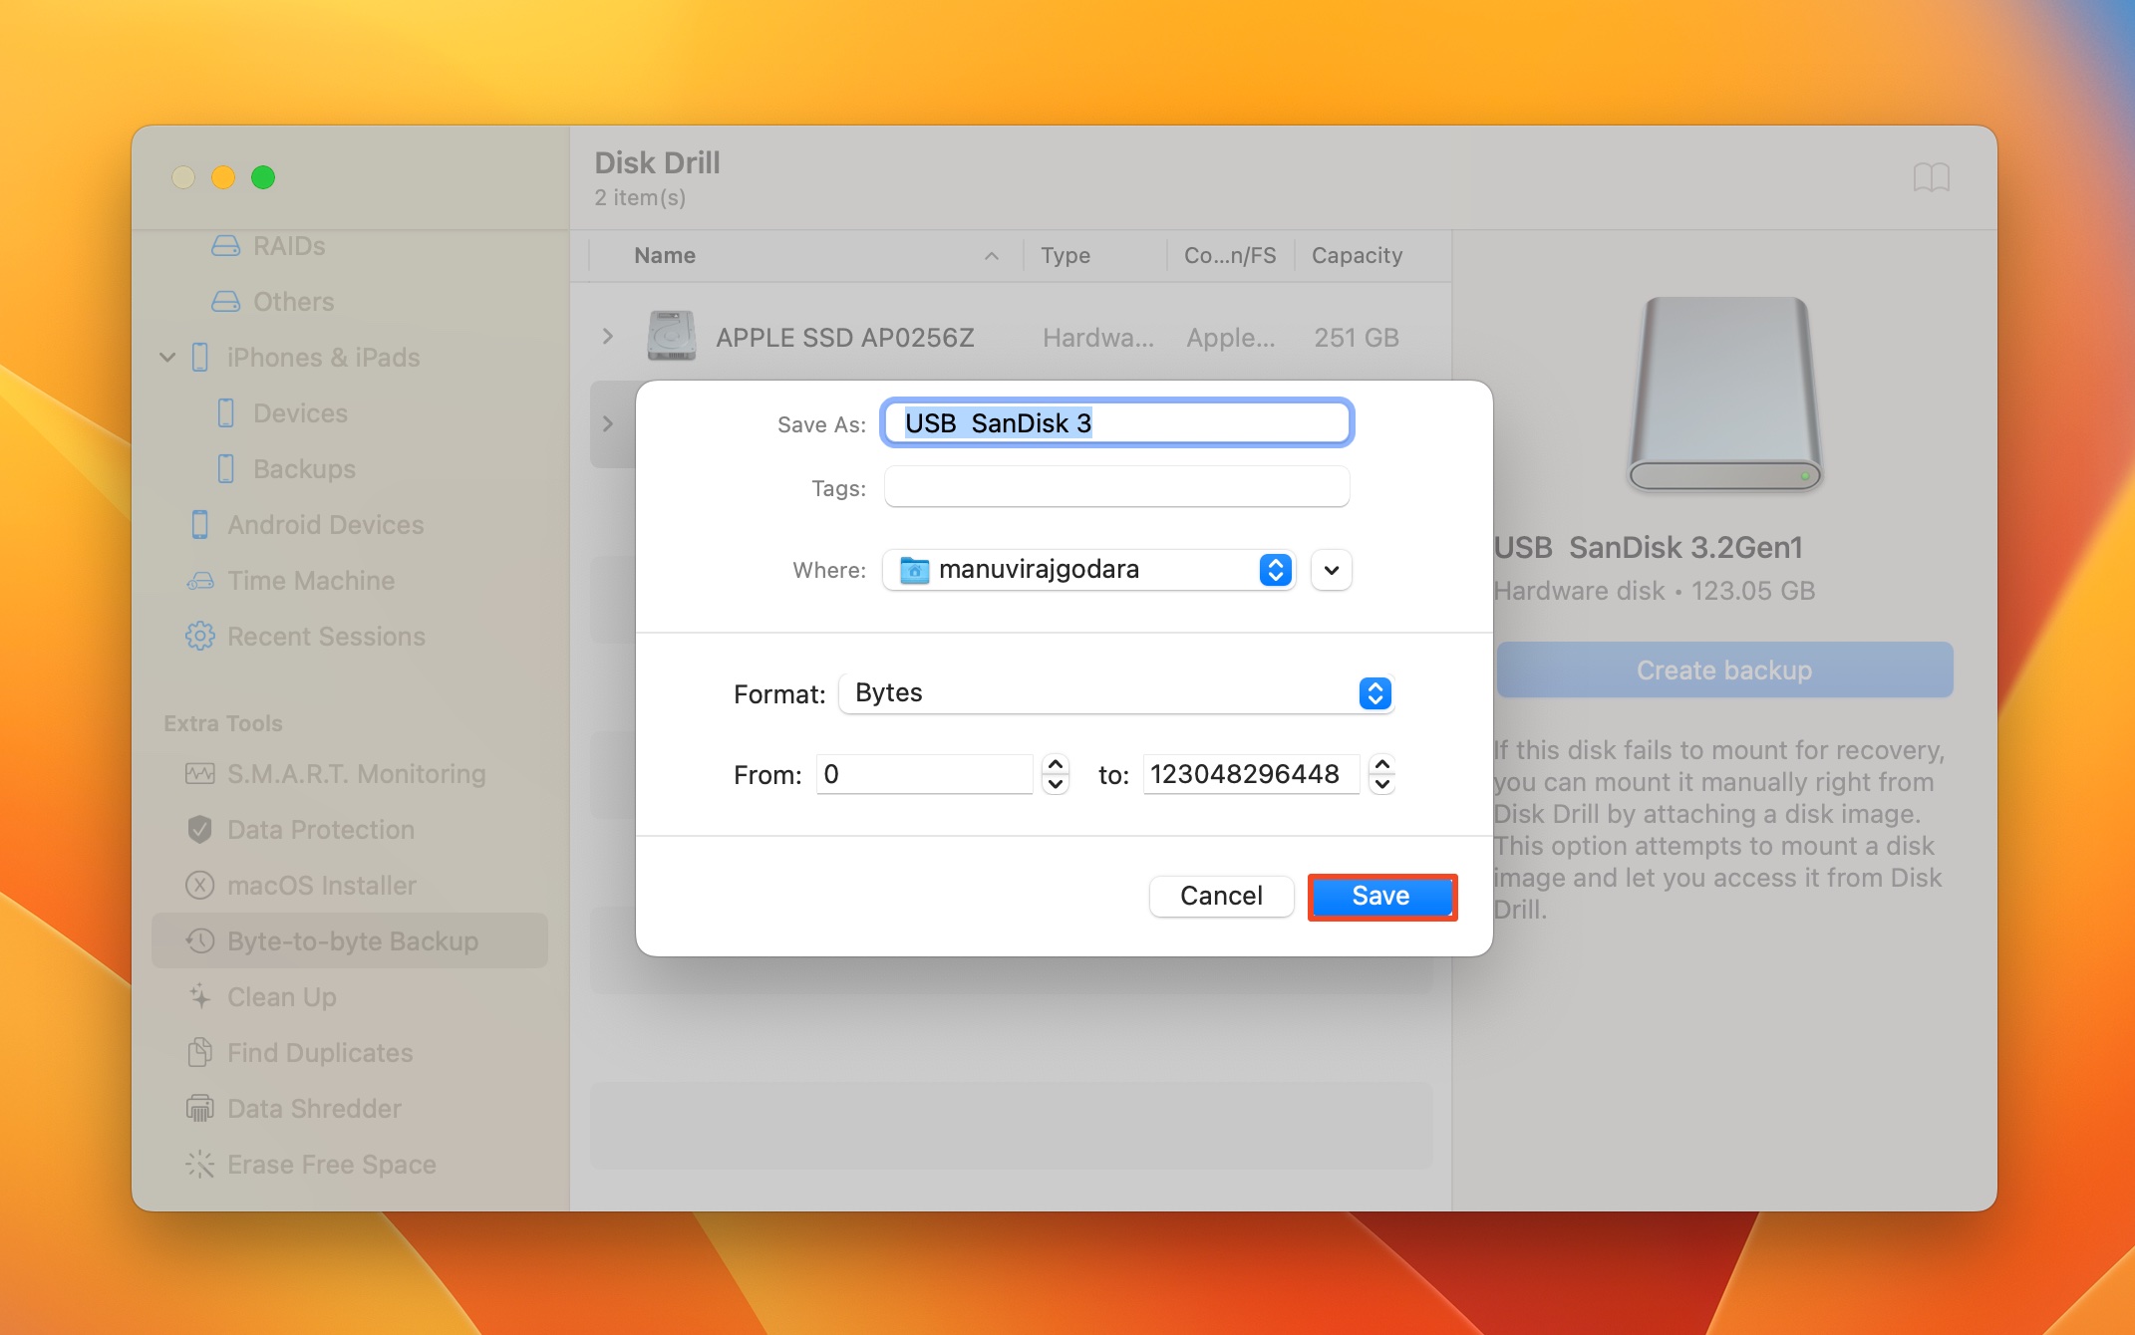Image resolution: width=2135 pixels, height=1335 pixels.
Task: Click the Time Machine icon
Action: click(200, 581)
